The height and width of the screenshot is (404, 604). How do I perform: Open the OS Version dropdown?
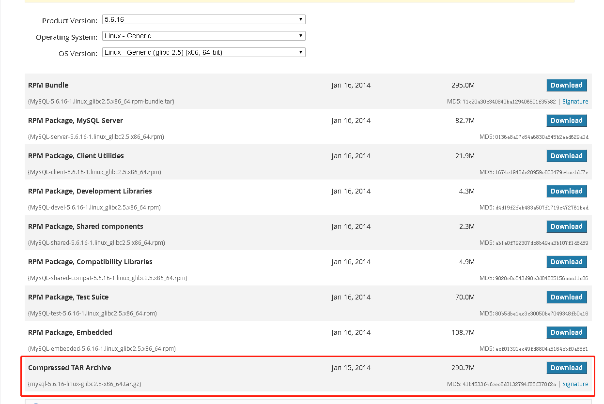[x=203, y=52]
